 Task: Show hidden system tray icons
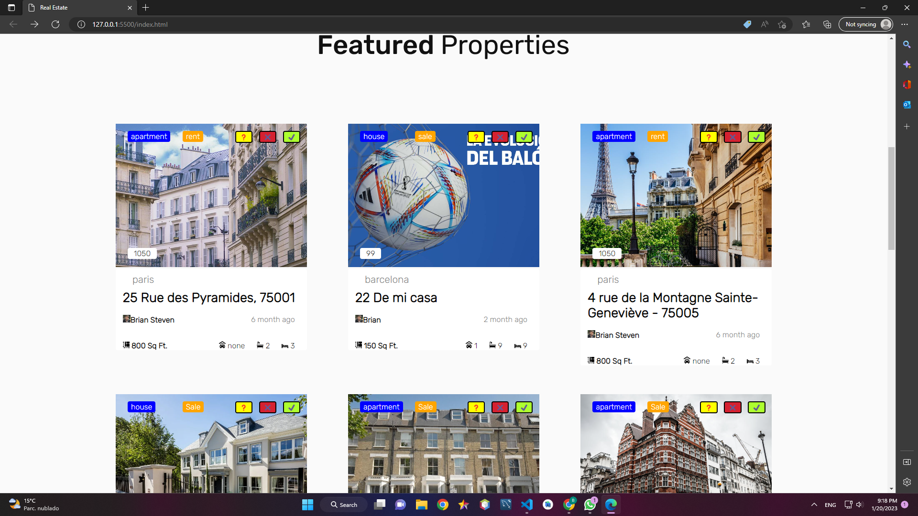814,505
